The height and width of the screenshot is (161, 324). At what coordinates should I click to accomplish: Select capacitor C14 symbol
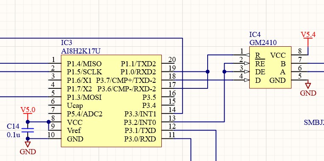coord(28,130)
